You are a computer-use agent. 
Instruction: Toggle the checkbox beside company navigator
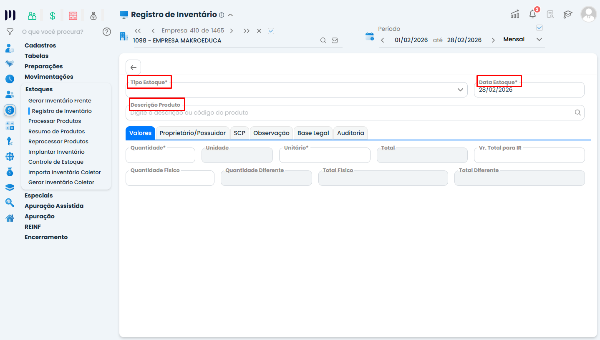(271, 31)
